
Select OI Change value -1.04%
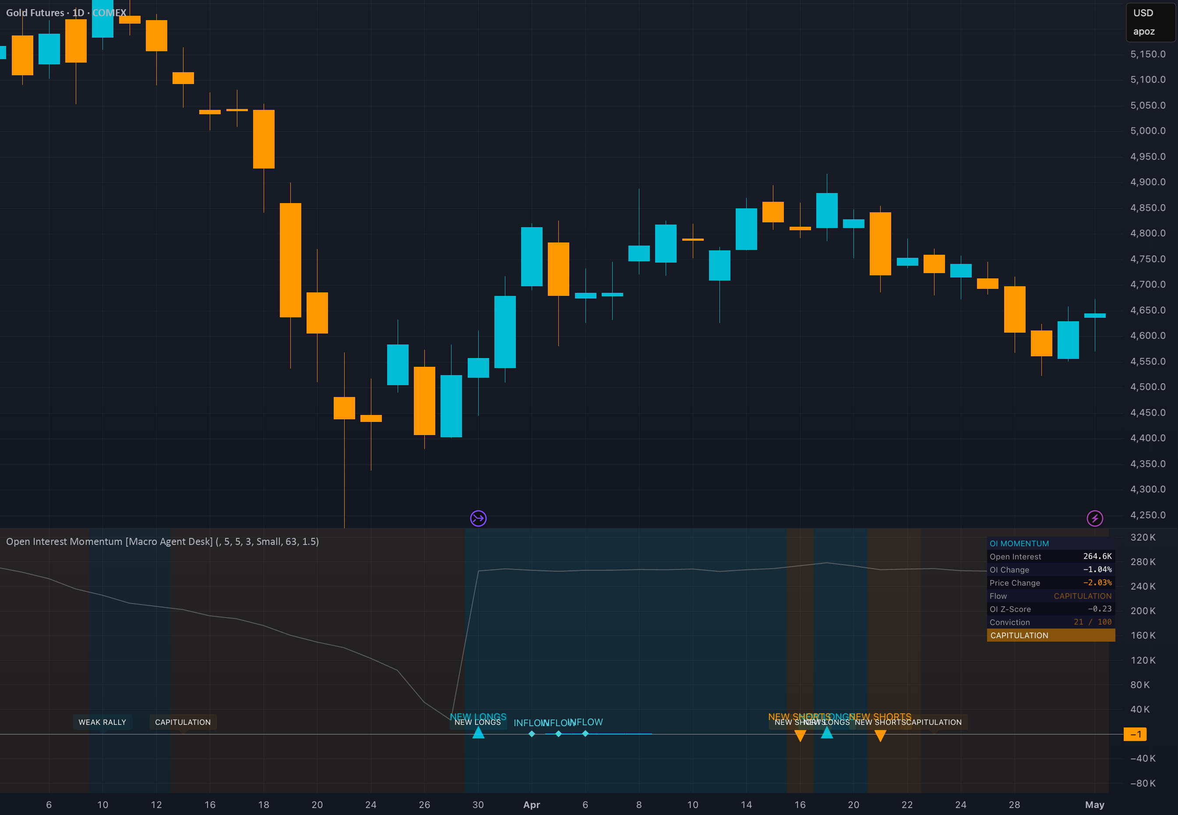click(1097, 569)
